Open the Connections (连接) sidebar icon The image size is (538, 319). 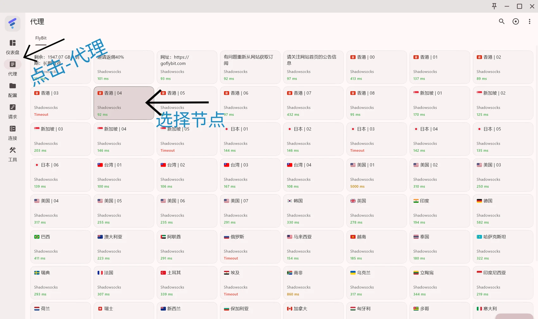[13, 129]
